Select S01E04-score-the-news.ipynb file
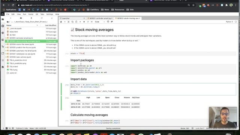The height and width of the screenshot is (135, 240). [x=31, y=44]
